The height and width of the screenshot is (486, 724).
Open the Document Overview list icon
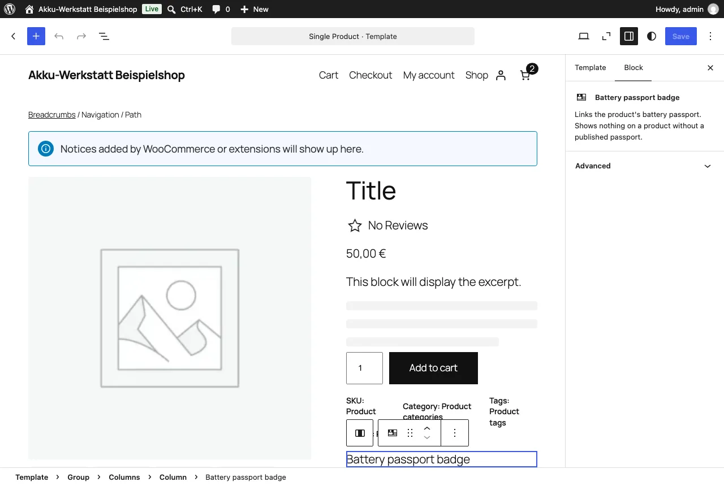click(104, 36)
